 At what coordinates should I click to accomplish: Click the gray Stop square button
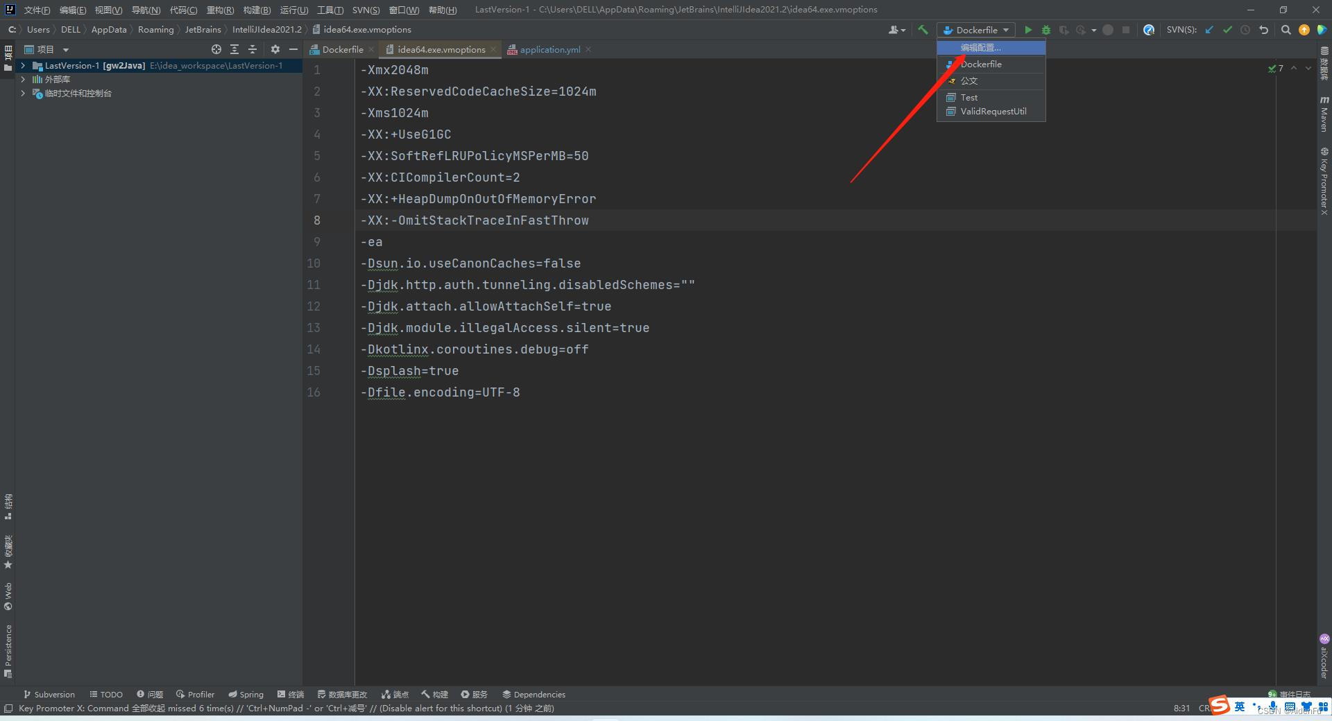[x=1126, y=30]
